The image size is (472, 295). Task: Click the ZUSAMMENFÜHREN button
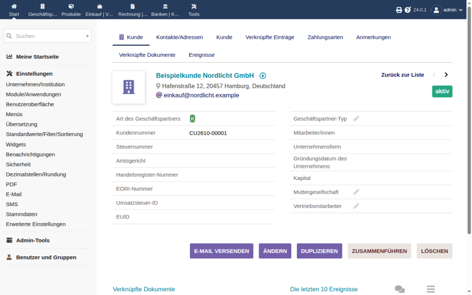(x=379, y=251)
